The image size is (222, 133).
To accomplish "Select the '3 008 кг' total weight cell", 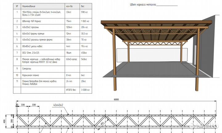I will point(83,90).
